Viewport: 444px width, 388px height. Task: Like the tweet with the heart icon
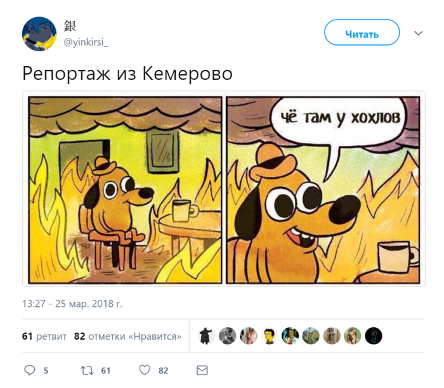(x=145, y=370)
